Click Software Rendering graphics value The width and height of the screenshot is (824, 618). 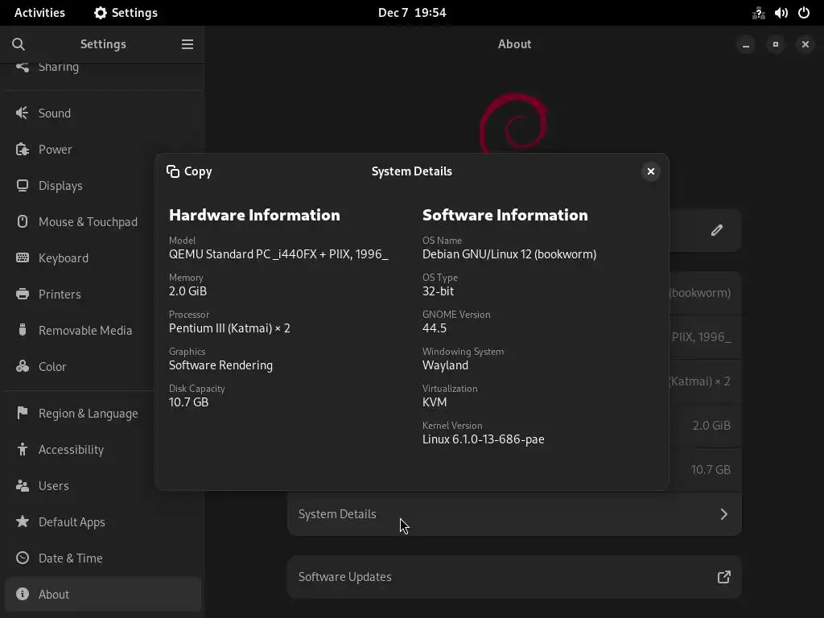click(x=220, y=365)
